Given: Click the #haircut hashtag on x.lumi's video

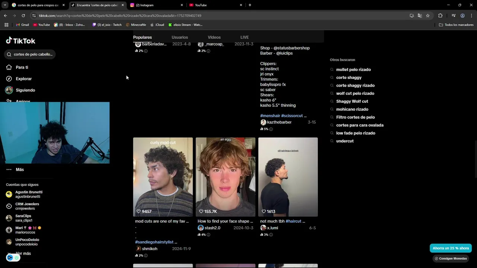Looking at the screenshot, I should coord(293,221).
